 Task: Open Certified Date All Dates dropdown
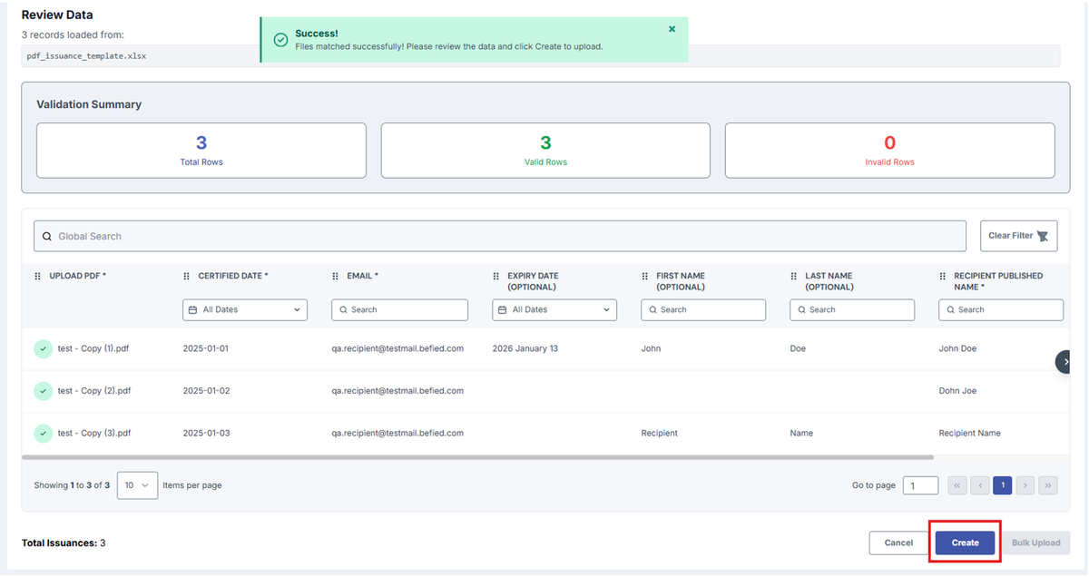[x=245, y=309]
